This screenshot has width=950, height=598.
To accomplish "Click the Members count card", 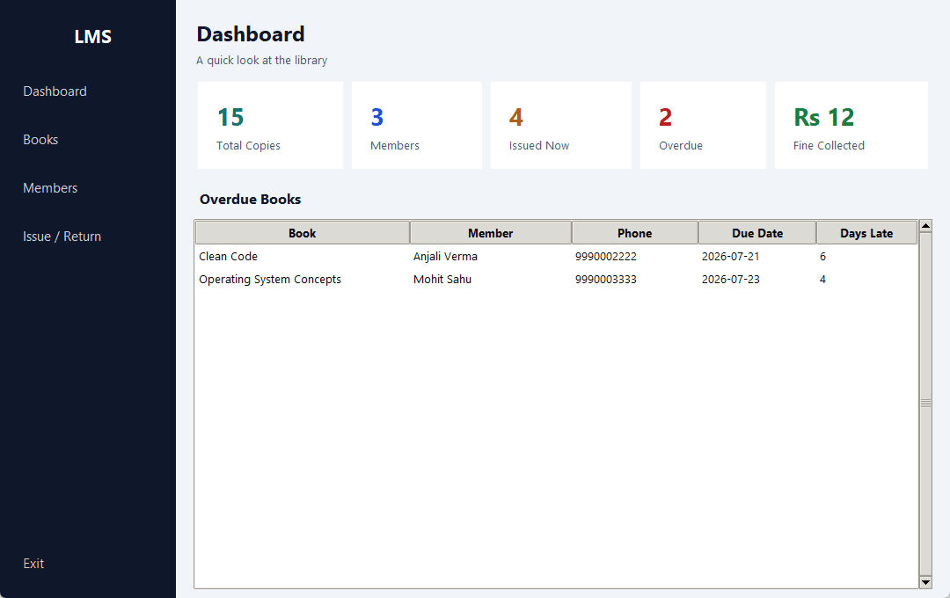I will [417, 126].
